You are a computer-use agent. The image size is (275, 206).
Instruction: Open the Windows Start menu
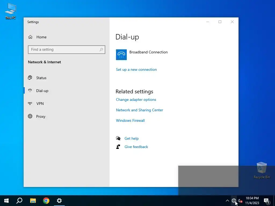[6, 201]
